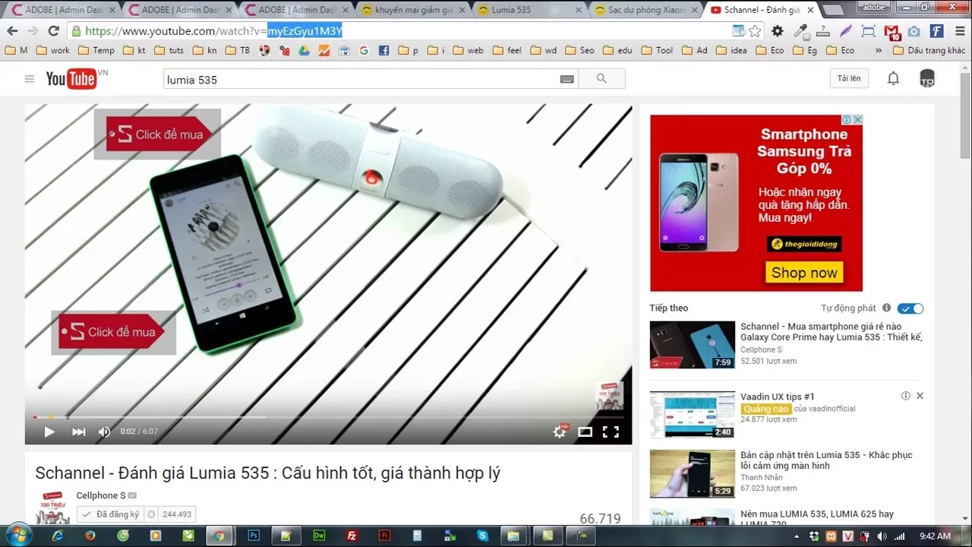
Task: Go to the YouTube home logo
Action: click(x=71, y=78)
